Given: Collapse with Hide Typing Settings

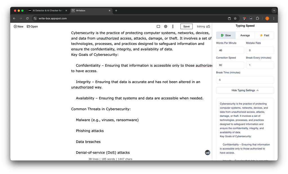Looking at the screenshot, I should tap(245, 90).
